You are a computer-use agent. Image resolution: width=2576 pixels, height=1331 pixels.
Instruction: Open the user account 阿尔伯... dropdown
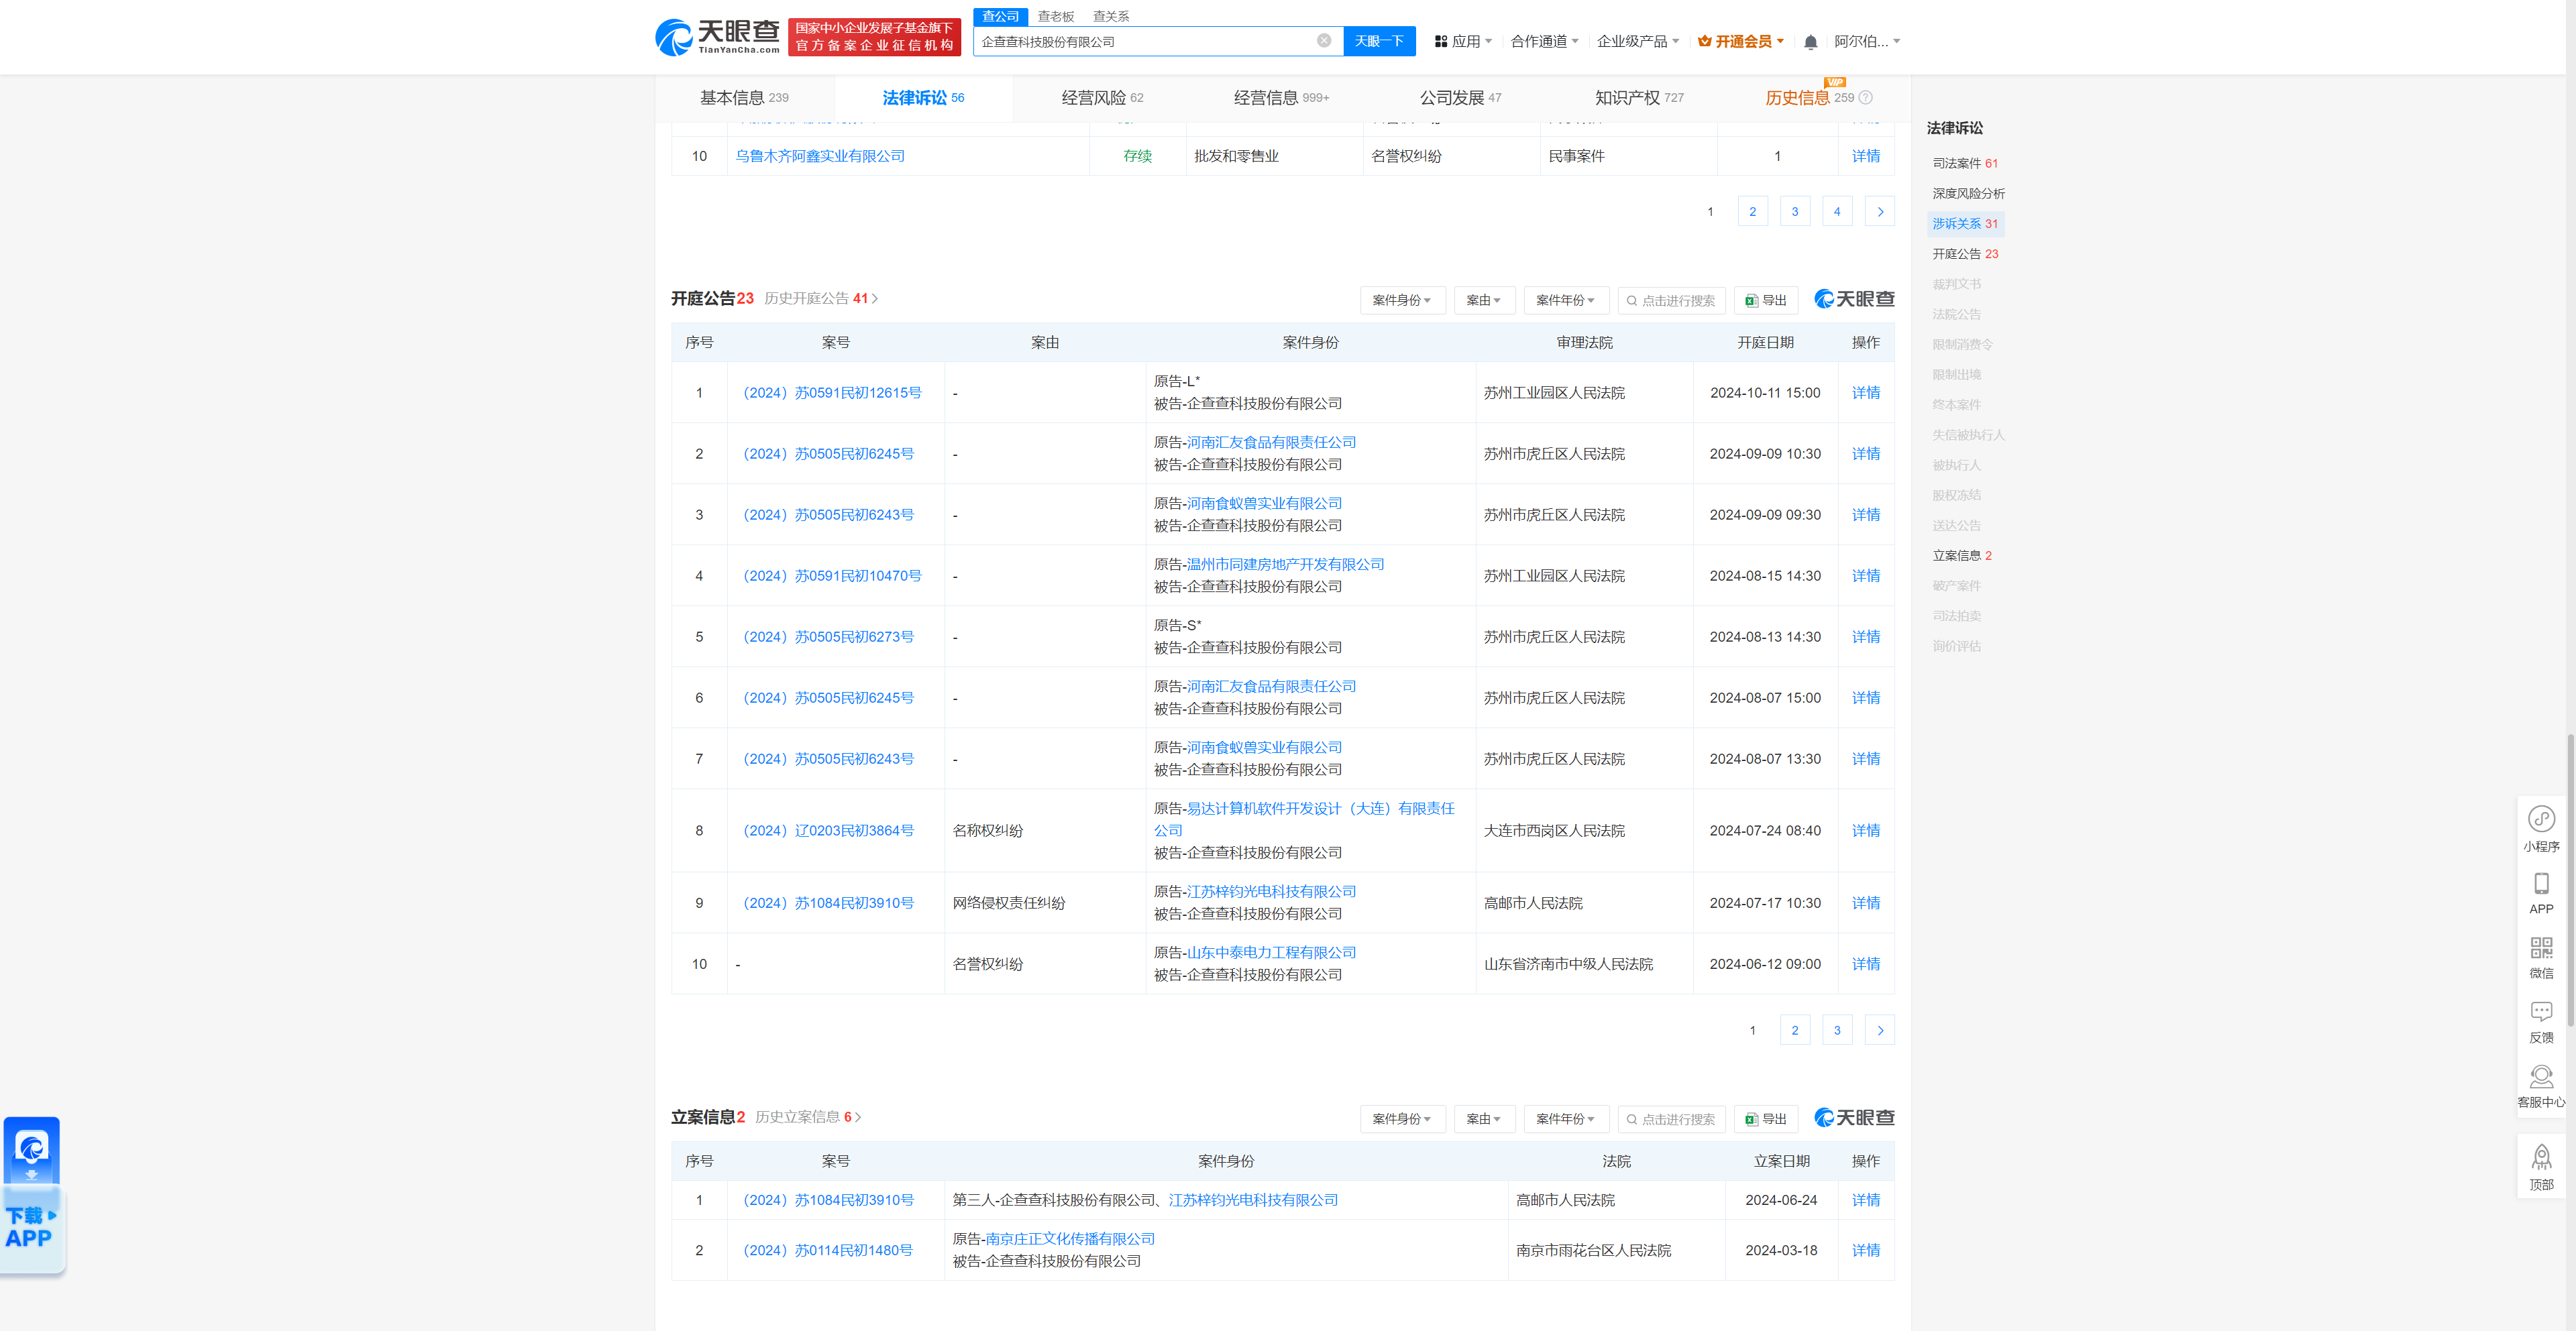click(1867, 41)
